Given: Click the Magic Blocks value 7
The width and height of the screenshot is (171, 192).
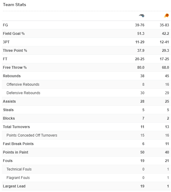Looking at the screenshot, I should click(x=143, y=118).
